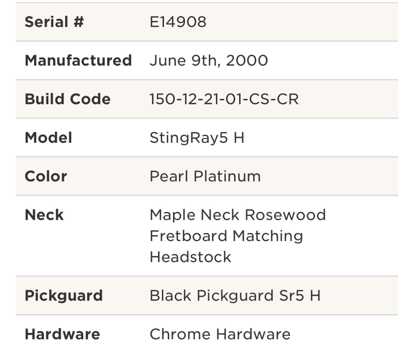This screenshot has height=360, width=414.
Task: Select build code 150-12-21-01-CS-CR
Action: (x=224, y=99)
